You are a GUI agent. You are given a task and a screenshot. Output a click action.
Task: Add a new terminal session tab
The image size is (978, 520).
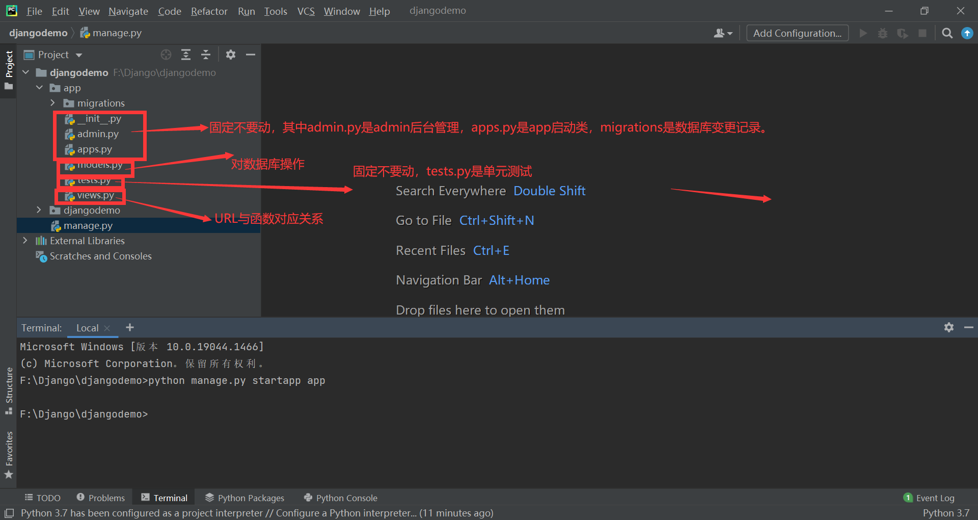click(130, 327)
